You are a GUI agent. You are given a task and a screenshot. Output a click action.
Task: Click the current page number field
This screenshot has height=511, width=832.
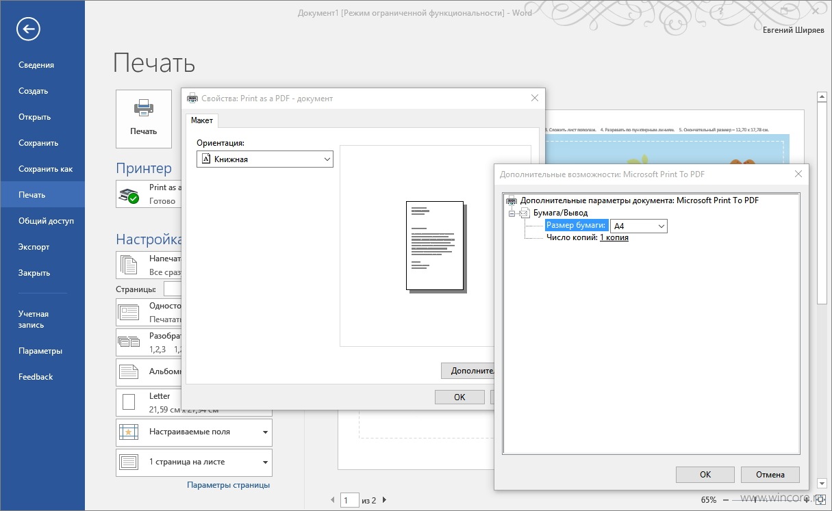click(350, 500)
